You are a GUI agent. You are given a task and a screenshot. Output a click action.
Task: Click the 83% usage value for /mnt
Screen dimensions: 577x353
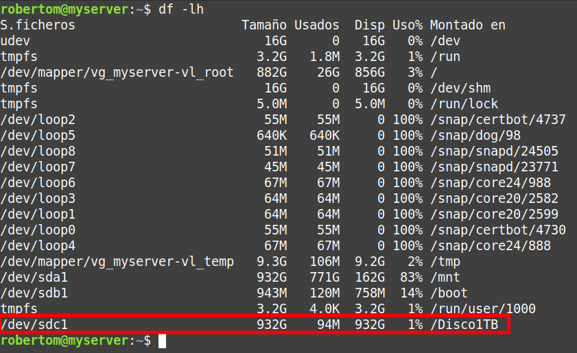pos(411,277)
